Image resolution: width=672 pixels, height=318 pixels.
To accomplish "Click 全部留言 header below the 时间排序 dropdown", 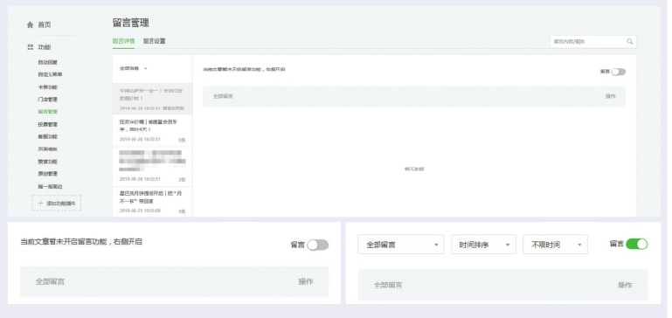I will [x=388, y=285].
